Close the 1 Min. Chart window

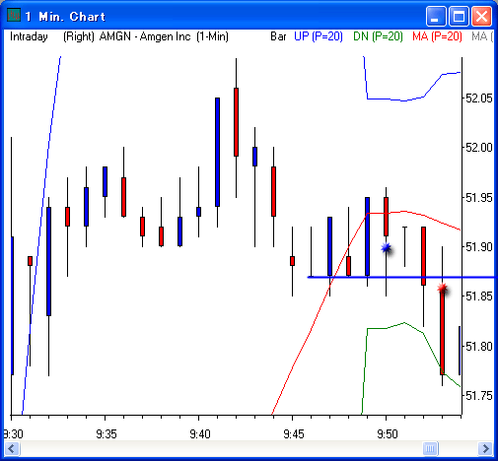point(482,16)
